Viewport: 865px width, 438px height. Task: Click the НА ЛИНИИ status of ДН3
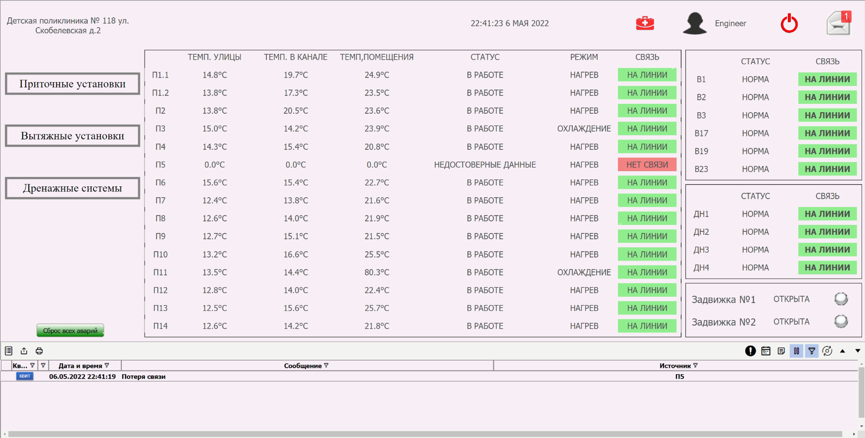coord(827,250)
